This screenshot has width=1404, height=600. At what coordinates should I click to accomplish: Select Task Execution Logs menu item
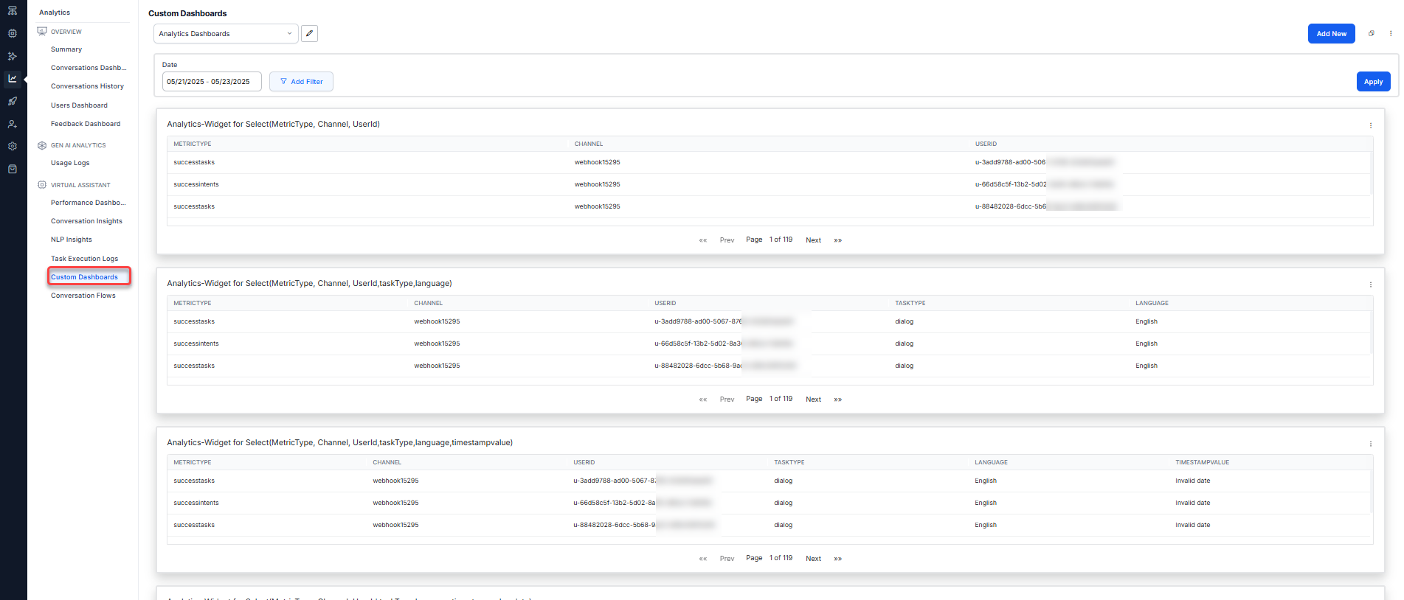(84, 259)
